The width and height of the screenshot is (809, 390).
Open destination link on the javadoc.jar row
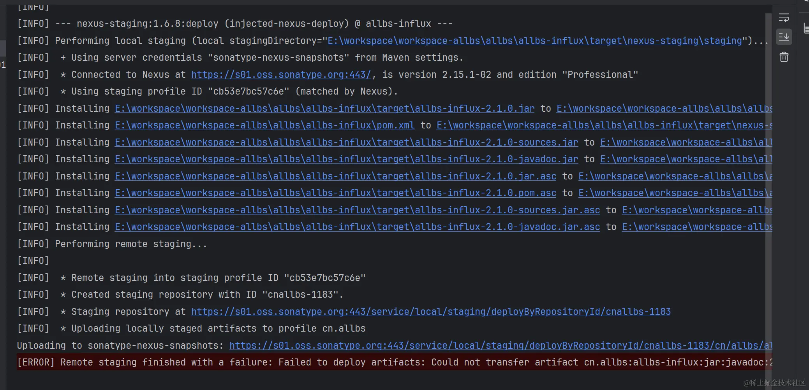pyautogui.click(x=686, y=159)
